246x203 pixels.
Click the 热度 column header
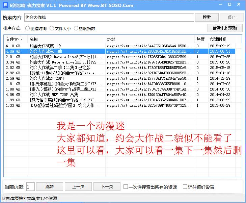tap(201, 39)
